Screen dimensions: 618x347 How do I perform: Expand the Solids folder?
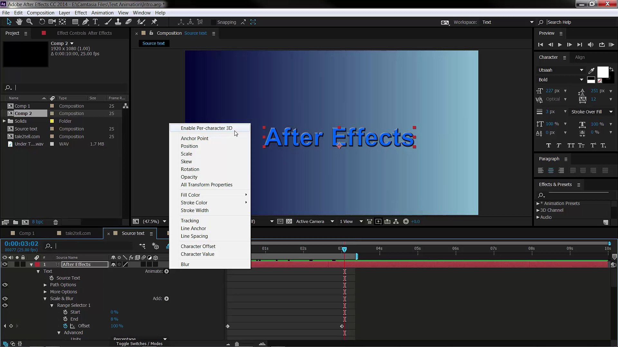point(4,121)
